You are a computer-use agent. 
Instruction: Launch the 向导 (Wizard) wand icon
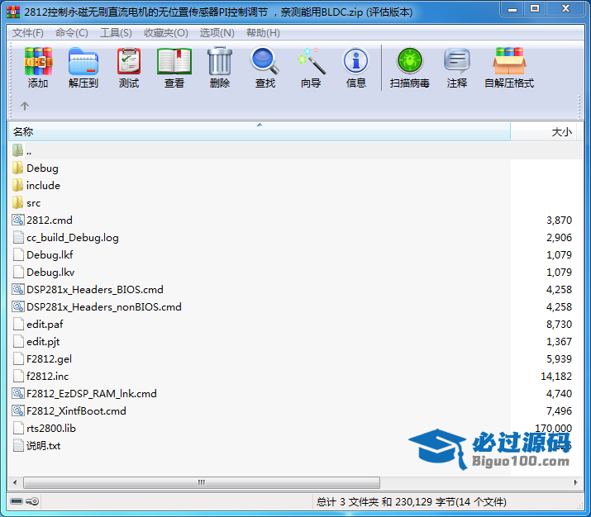click(x=311, y=60)
